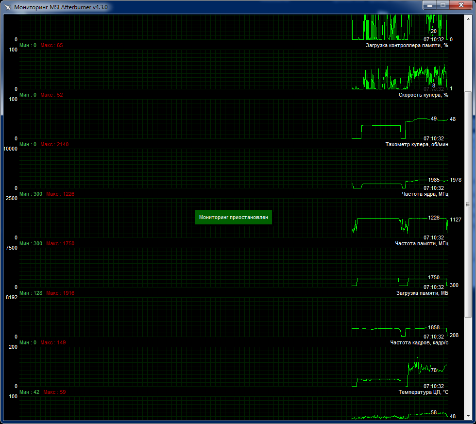The height and width of the screenshot is (424, 476).
Task: Click the vertical scrollbar thumb
Action: tap(468, 204)
